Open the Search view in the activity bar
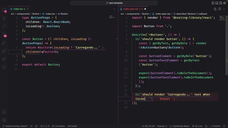Viewport: 228px width, 128px height. click(4, 26)
